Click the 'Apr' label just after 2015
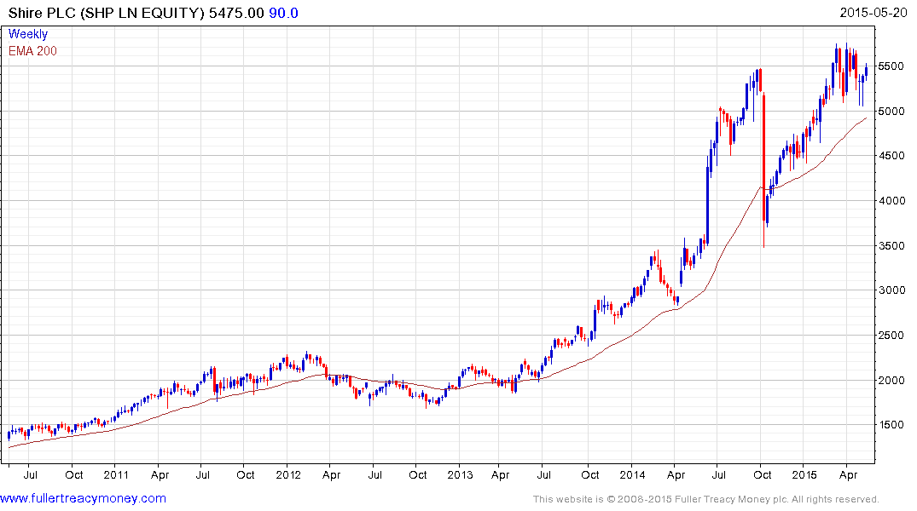Screen dimensions: 917x511 (x=848, y=474)
